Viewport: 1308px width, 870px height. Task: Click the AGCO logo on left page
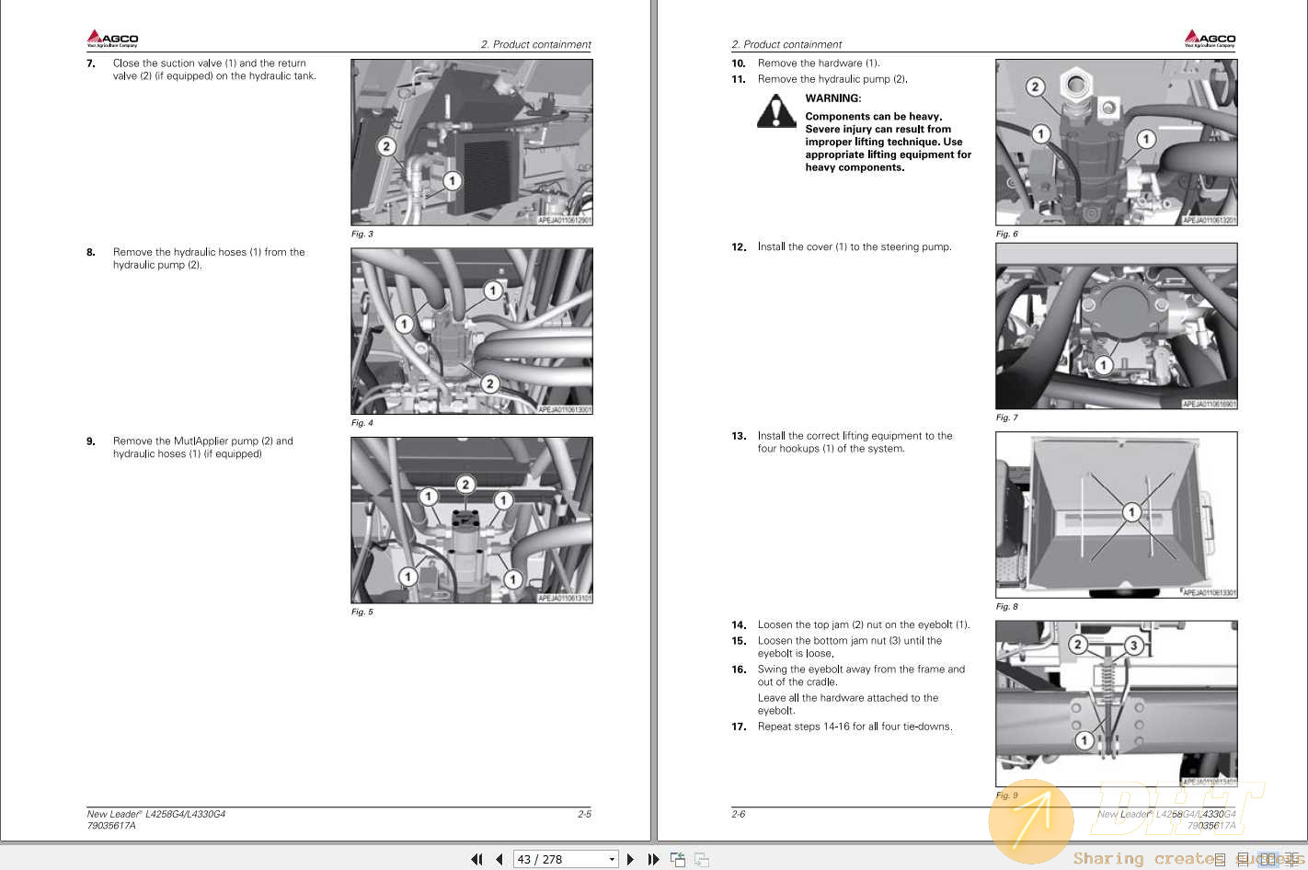tap(112, 38)
